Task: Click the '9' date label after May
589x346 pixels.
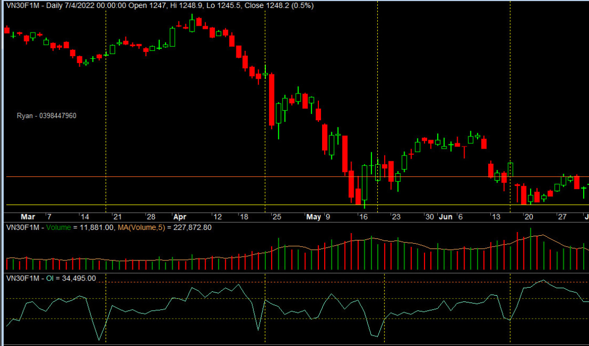Action: pos(327,217)
